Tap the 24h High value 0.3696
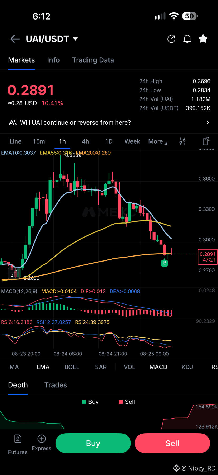The height and width of the screenshot is (475, 218). [x=201, y=81]
